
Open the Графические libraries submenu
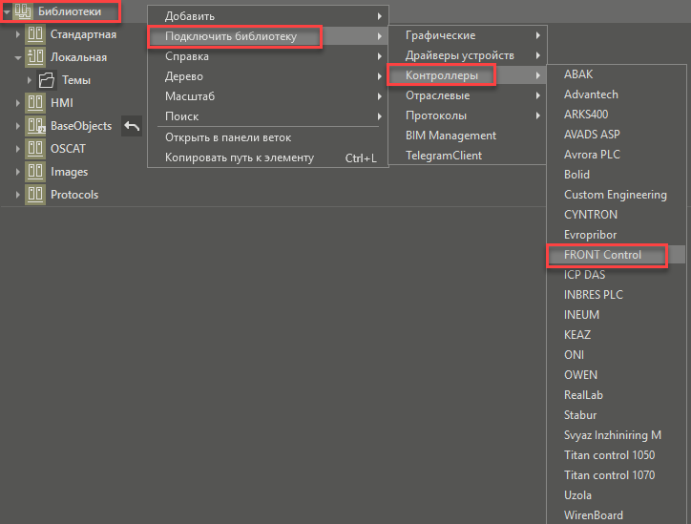tap(467, 35)
